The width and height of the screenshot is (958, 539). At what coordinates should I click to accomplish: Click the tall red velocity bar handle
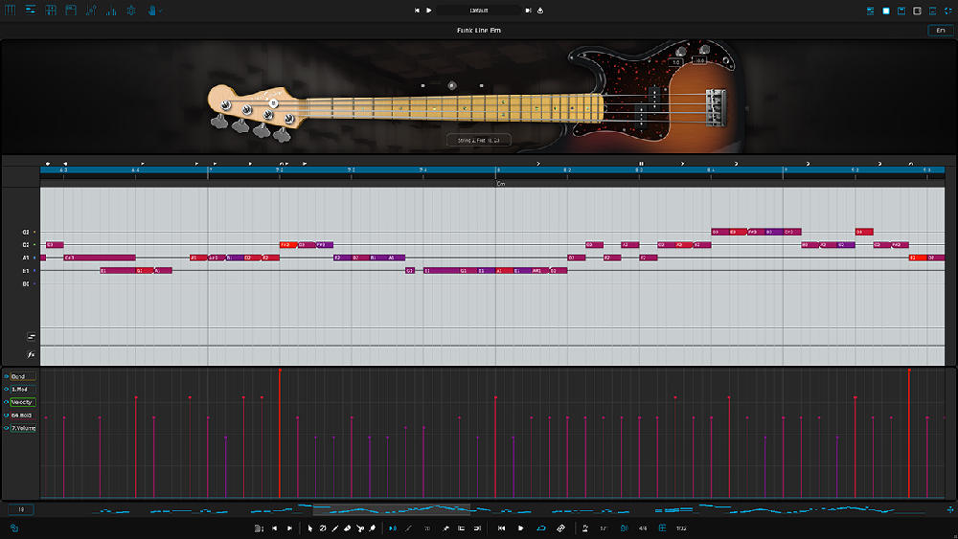pos(279,370)
